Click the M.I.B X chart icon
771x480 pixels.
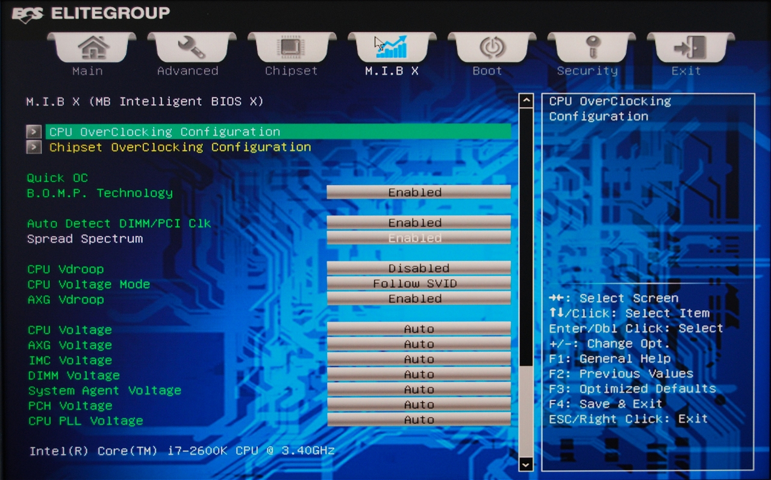pyautogui.click(x=392, y=47)
